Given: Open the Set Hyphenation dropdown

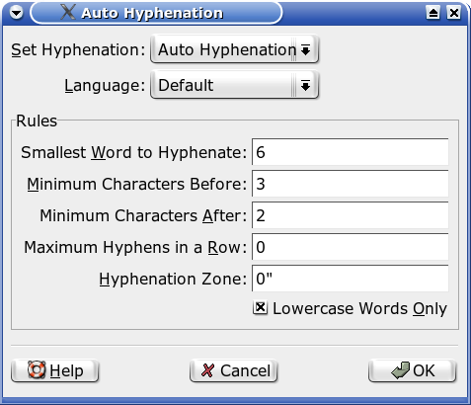Looking at the screenshot, I should tap(234, 49).
